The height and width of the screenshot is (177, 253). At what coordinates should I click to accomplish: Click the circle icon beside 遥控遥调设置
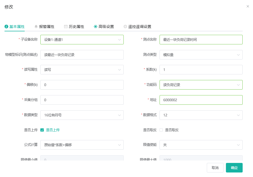[125, 27]
